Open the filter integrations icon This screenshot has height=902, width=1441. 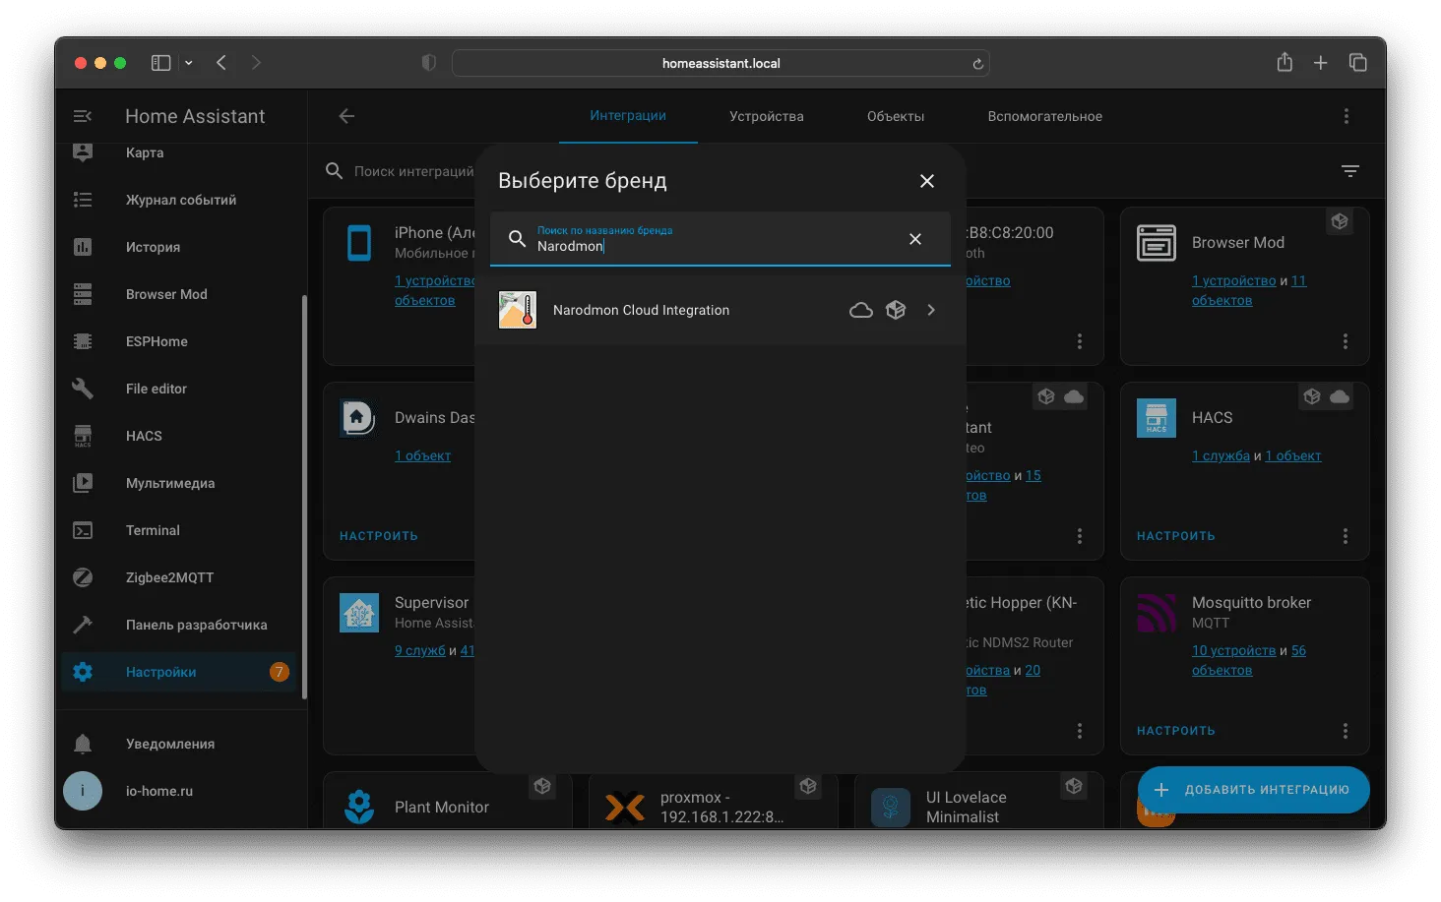point(1350,171)
